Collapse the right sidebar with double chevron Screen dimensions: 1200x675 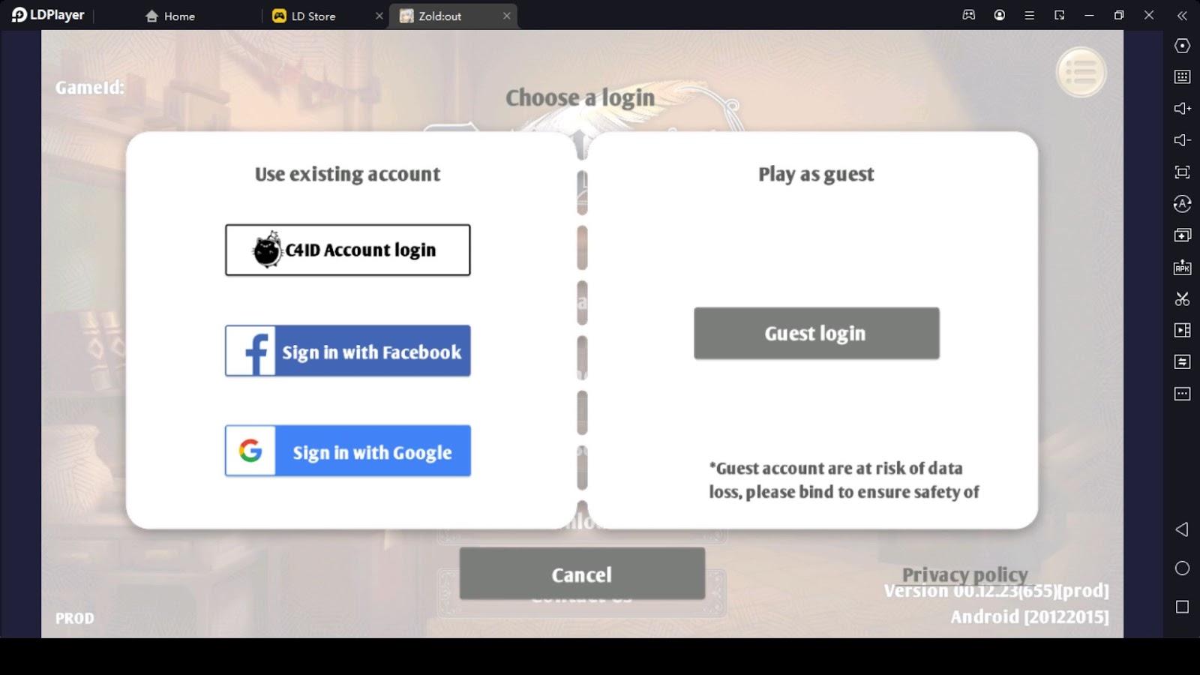(1182, 15)
